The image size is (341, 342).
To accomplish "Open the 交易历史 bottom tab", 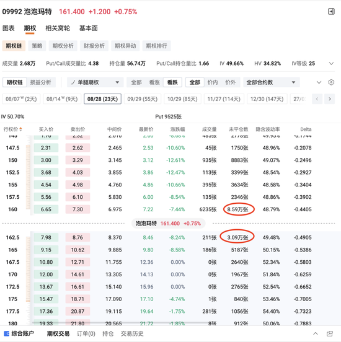I will pyautogui.click(x=132, y=333).
